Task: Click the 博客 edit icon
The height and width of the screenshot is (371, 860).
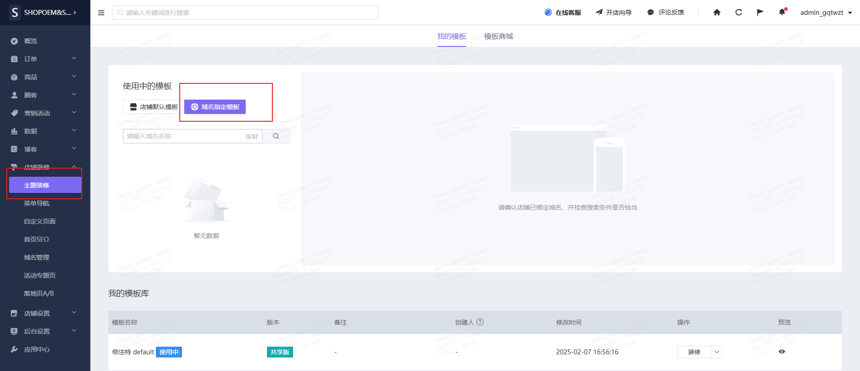Action: pyautogui.click(x=14, y=149)
